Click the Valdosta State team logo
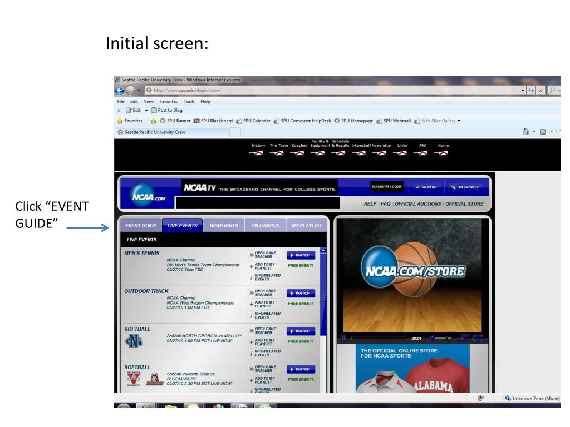570x427 pixels. [x=134, y=379]
